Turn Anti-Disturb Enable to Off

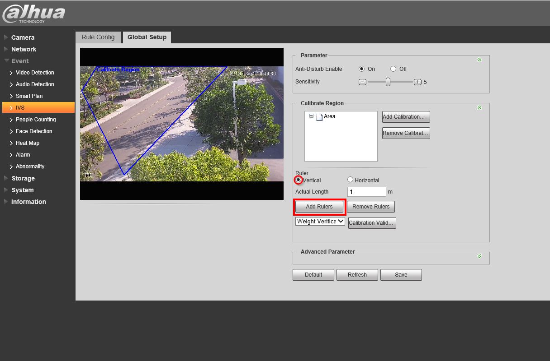[x=393, y=69]
